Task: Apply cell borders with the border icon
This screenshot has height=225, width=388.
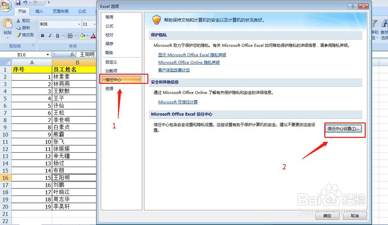Action: click(x=70, y=36)
